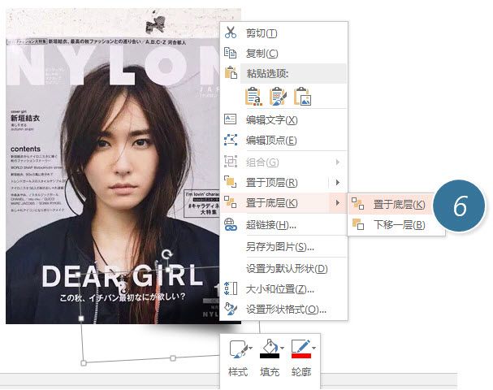493x390 pixels.
Task: Click the Group icon
Action: pyautogui.click(x=231, y=162)
